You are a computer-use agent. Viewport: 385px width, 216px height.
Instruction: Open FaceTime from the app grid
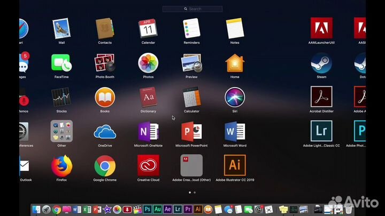pyautogui.click(x=61, y=63)
